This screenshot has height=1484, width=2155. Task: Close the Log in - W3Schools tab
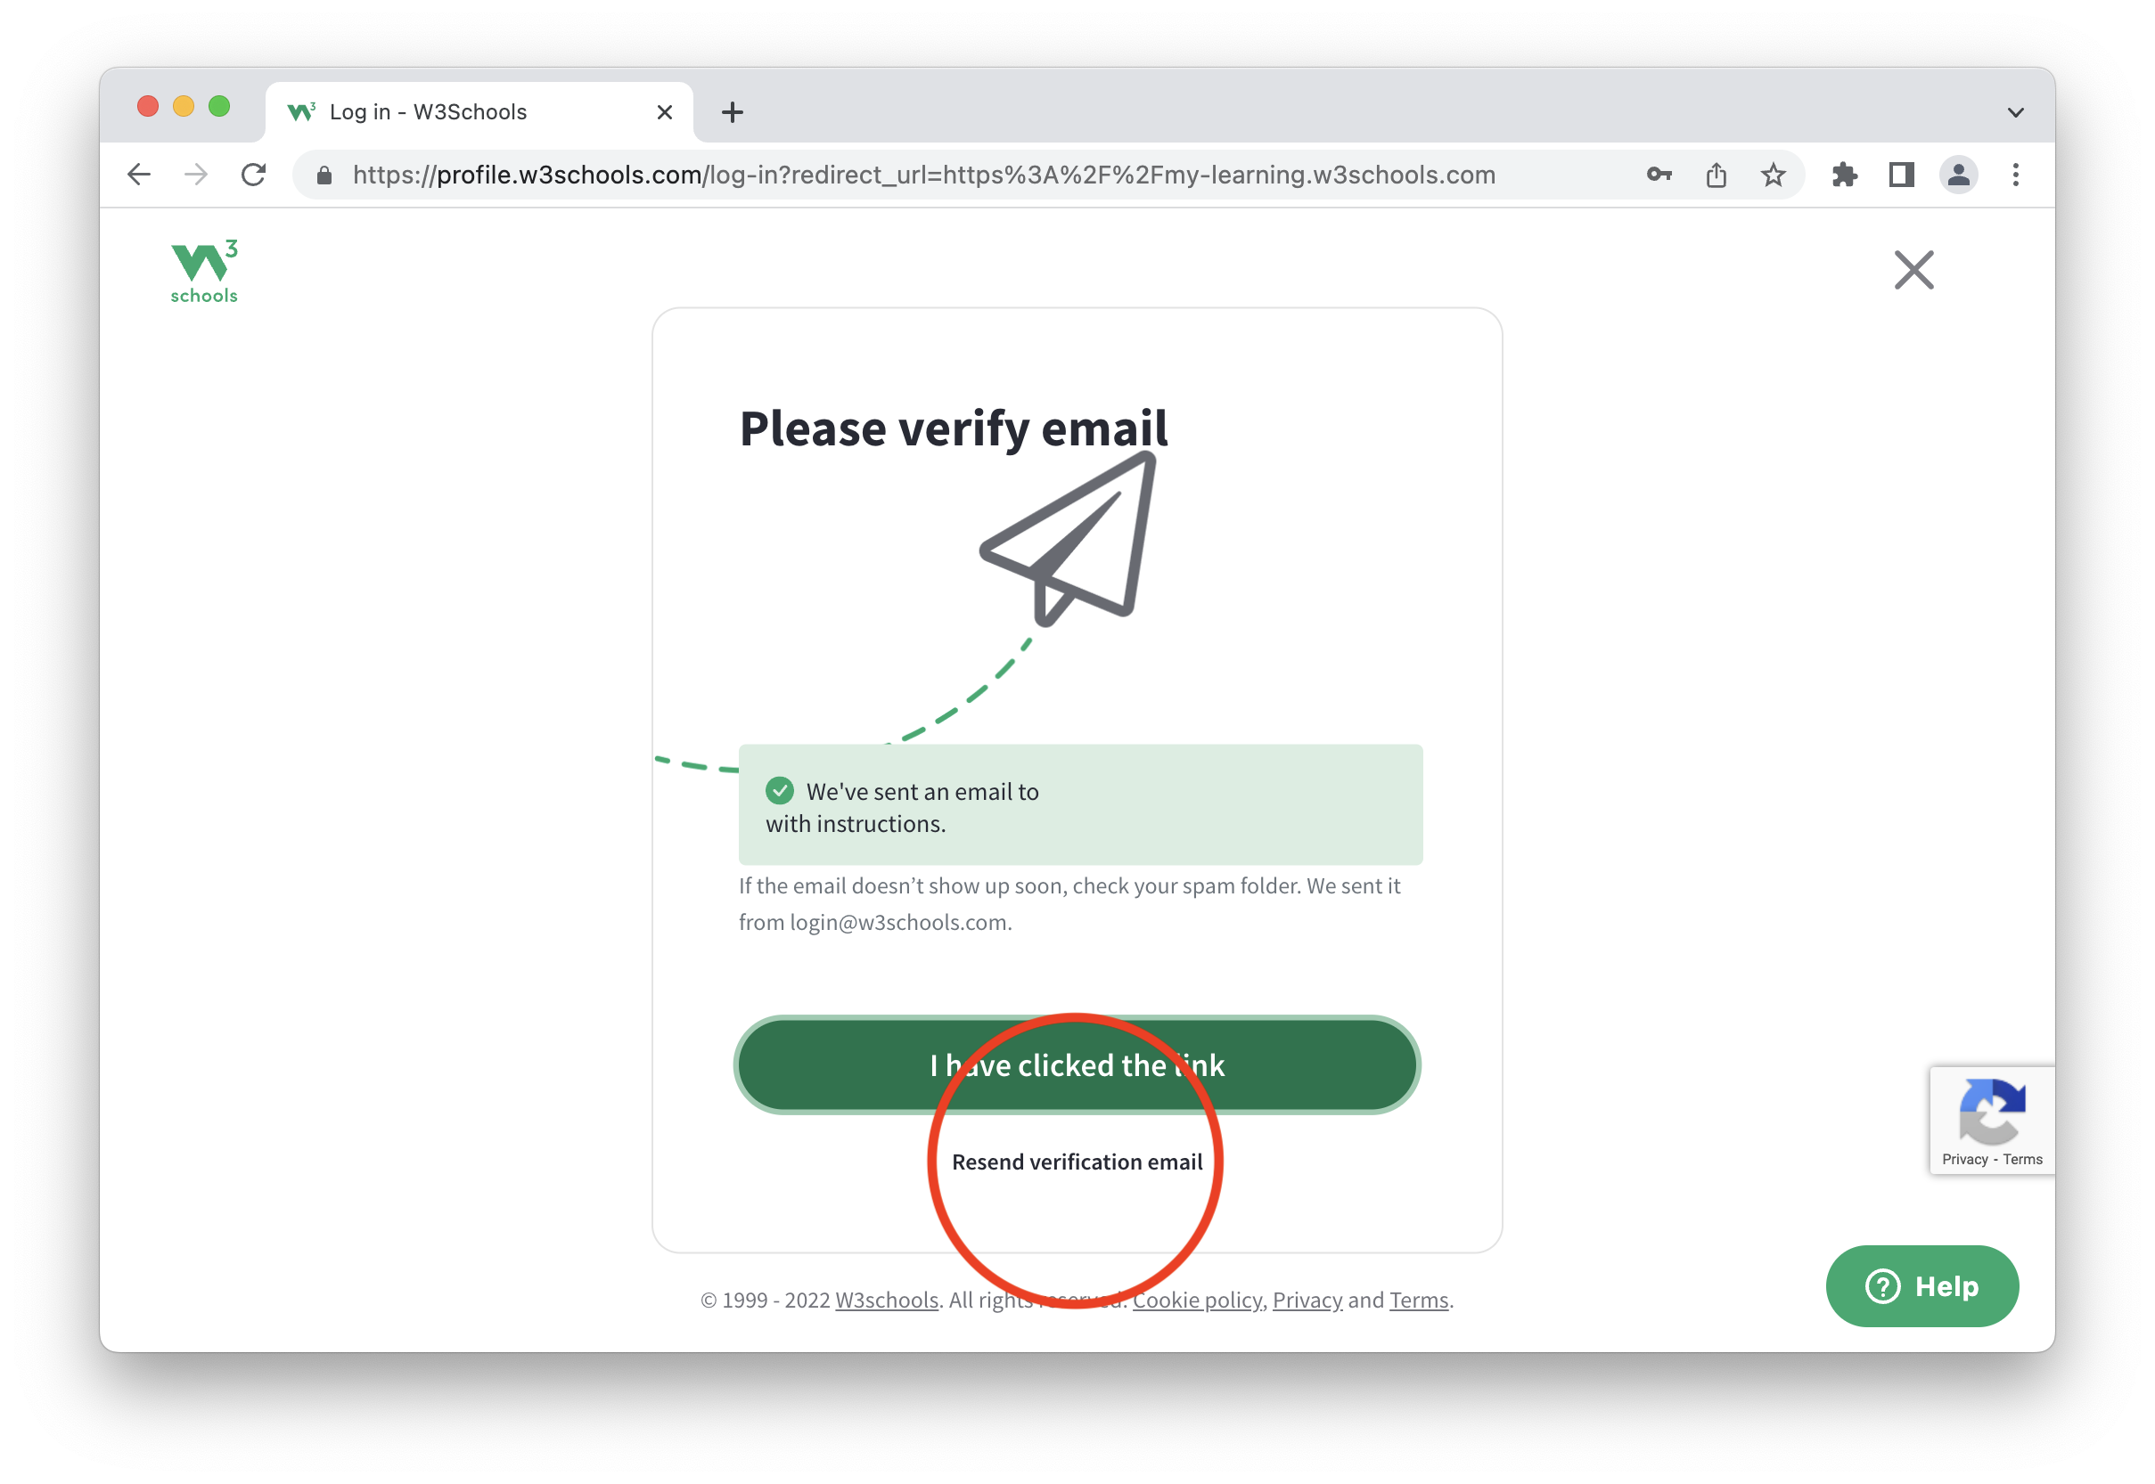coord(664,112)
